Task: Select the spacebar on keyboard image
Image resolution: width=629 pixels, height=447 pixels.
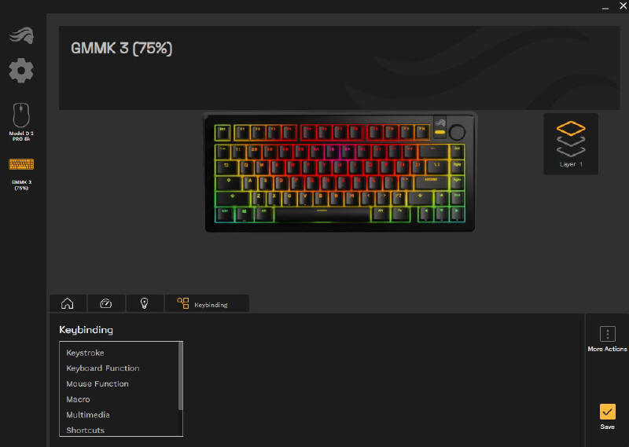Action: pos(322,214)
